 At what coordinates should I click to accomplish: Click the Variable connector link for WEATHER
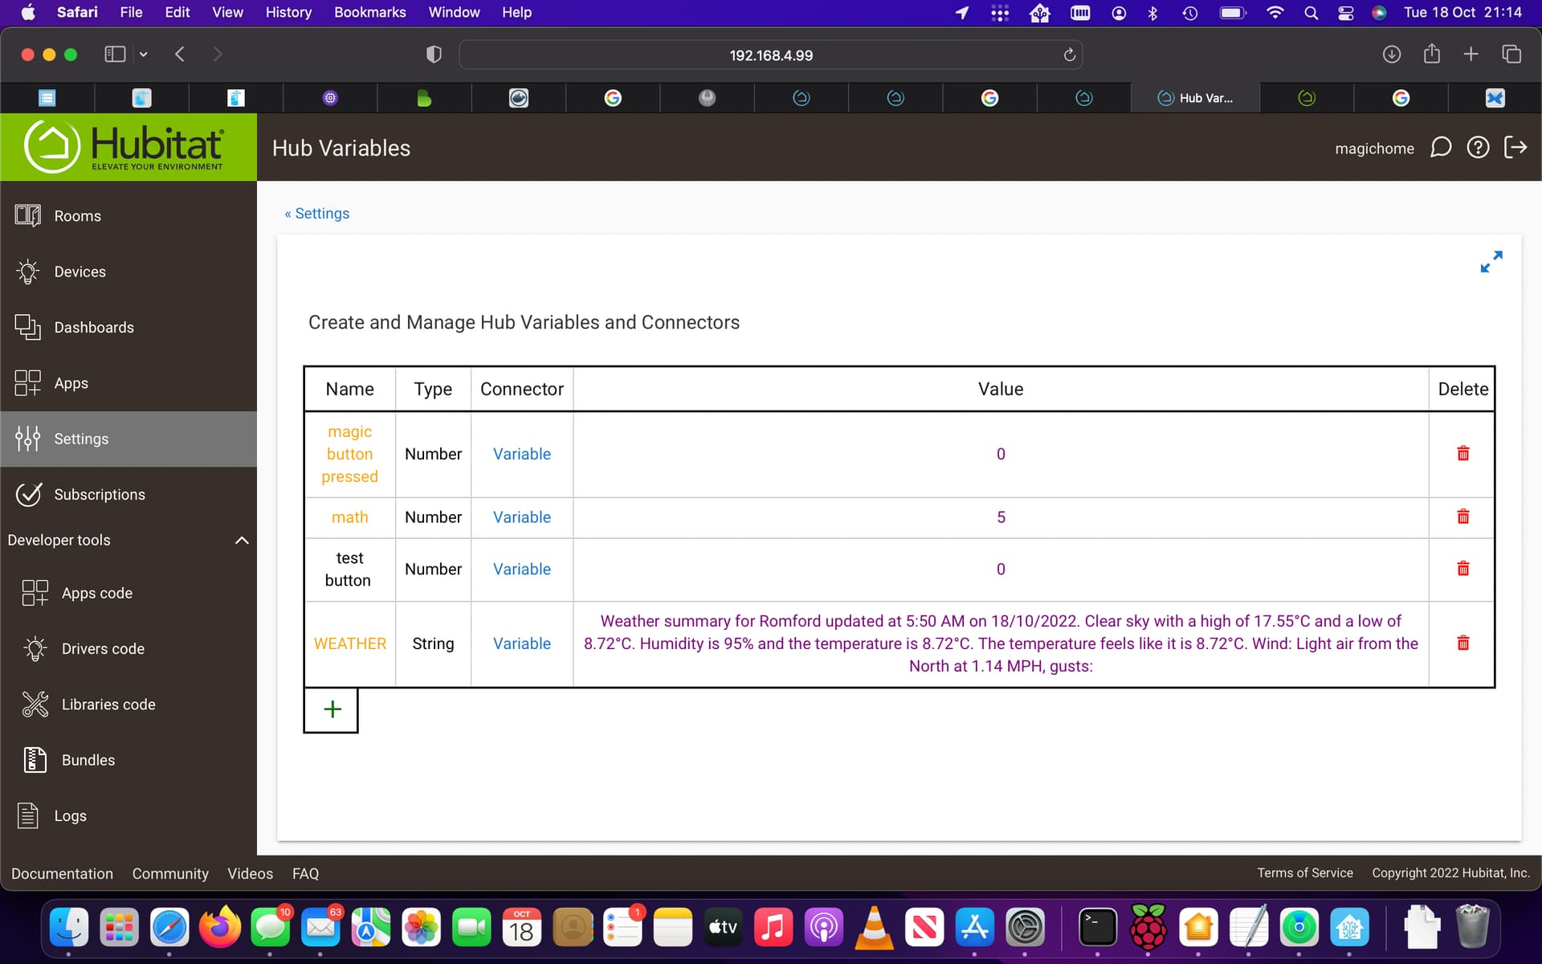tap(521, 643)
